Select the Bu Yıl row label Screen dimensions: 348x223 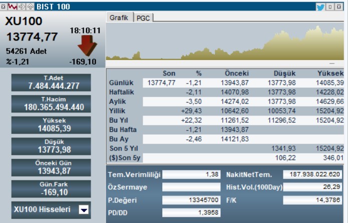coord(119,120)
